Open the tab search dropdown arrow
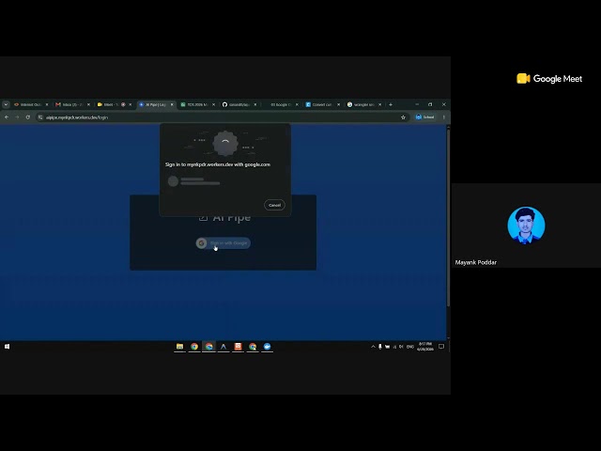Image resolution: width=601 pixels, height=451 pixels. [x=6, y=104]
